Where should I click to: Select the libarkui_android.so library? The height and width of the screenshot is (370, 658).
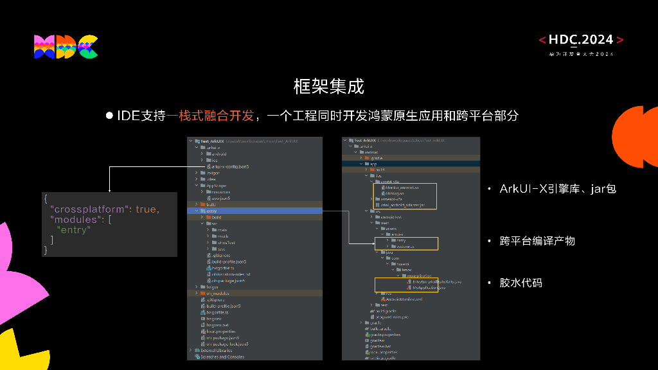400,188
